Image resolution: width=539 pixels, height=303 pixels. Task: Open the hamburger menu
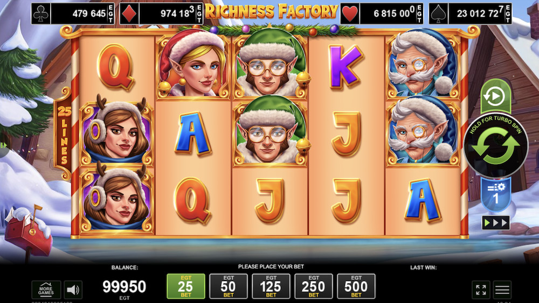(x=502, y=290)
